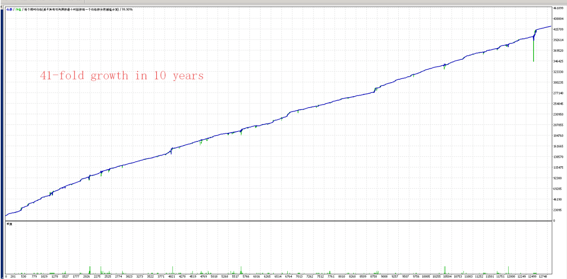Click the blue 余额 balance legend label

[9, 10]
